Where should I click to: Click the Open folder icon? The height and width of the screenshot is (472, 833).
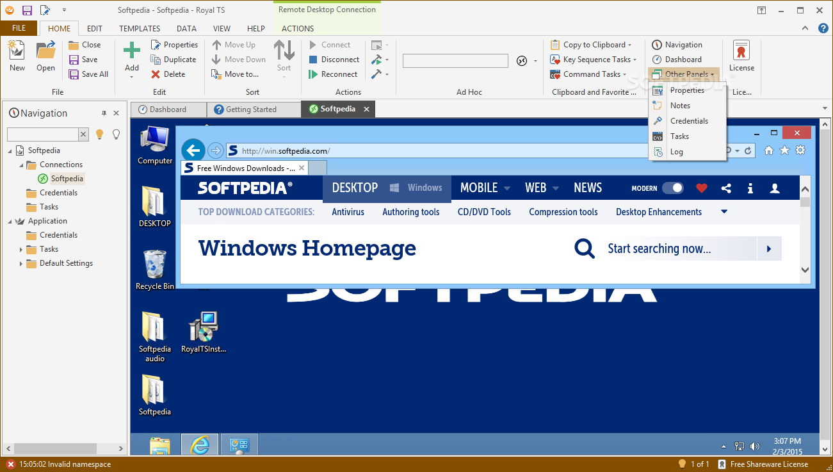point(45,51)
